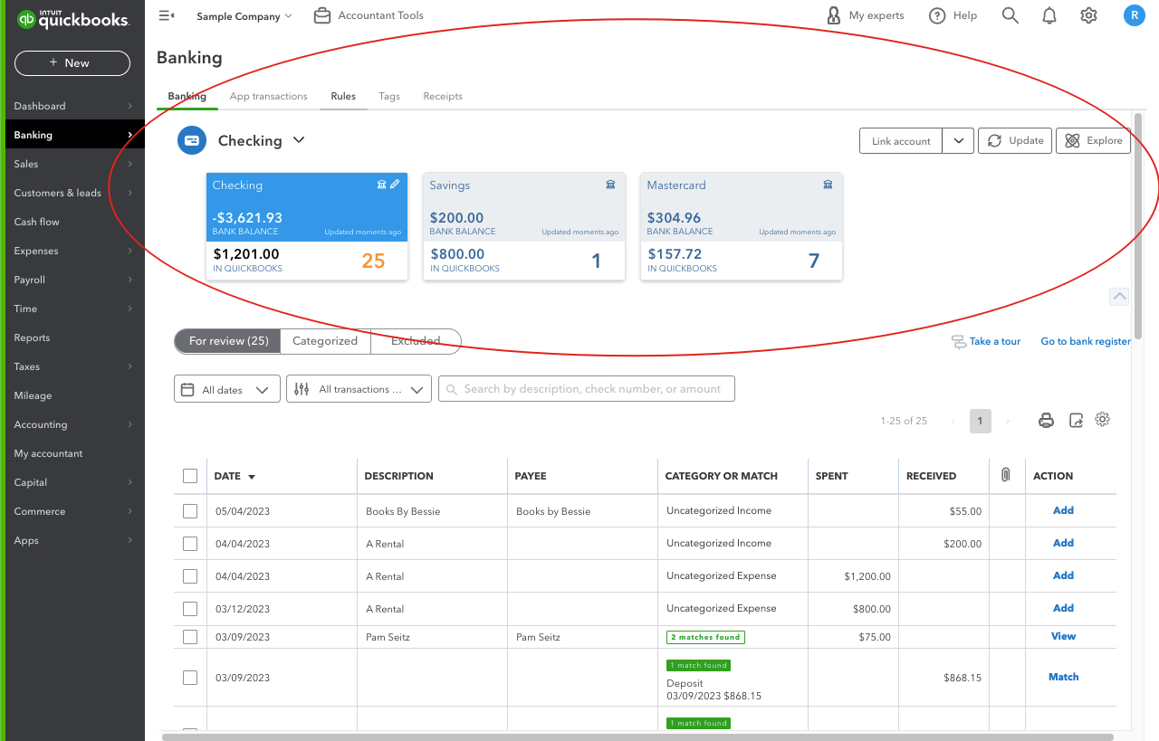
Task: Edit the Checking account pencil icon
Action: coord(395,185)
